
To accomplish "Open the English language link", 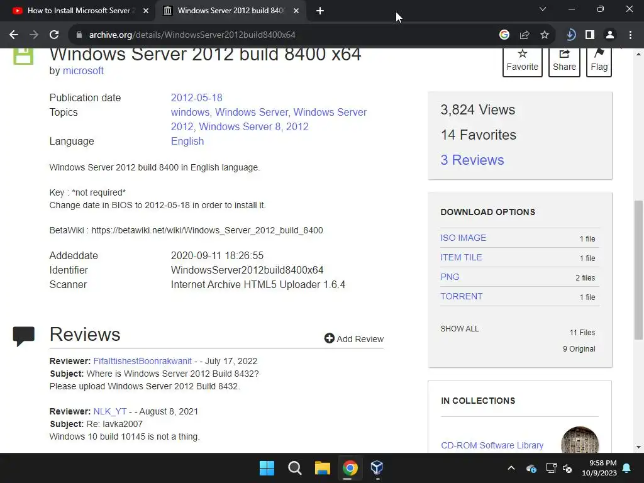I will pos(187,141).
